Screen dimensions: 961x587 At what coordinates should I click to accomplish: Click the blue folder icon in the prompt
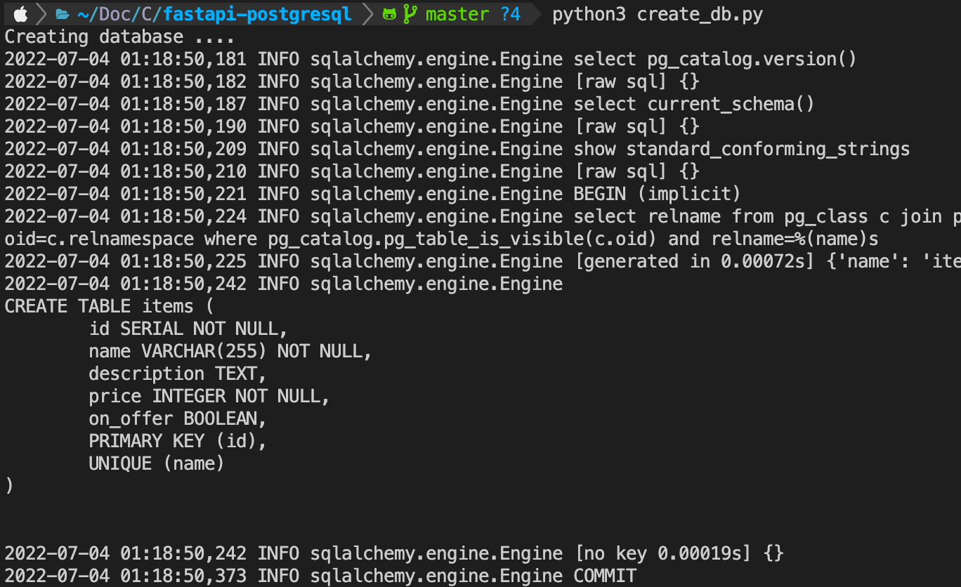(x=63, y=12)
